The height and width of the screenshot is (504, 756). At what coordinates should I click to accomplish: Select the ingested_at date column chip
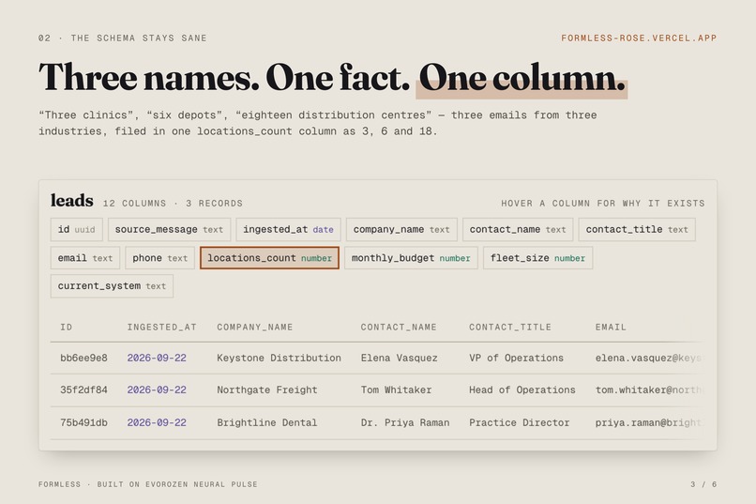point(288,230)
